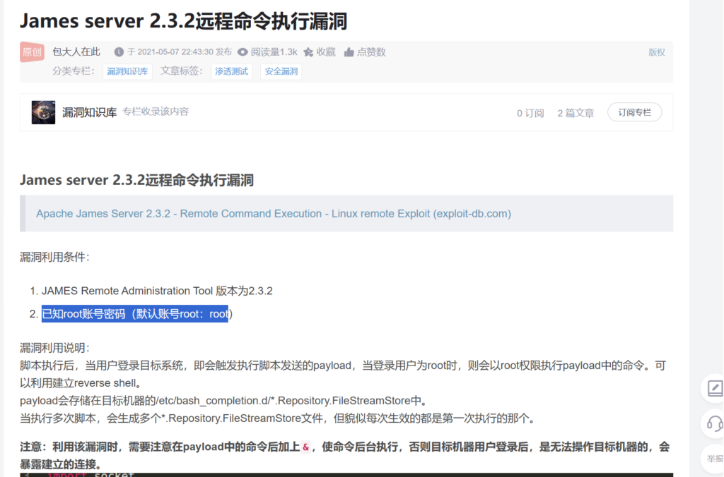Click the headset support icon on sidebar
The width and height of the screenshot is (724, 477).
(x=715, y=423)
